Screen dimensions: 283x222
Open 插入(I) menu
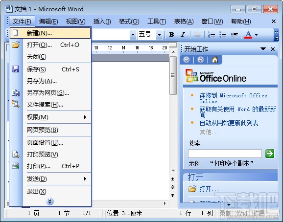click(x=102, y=22)
